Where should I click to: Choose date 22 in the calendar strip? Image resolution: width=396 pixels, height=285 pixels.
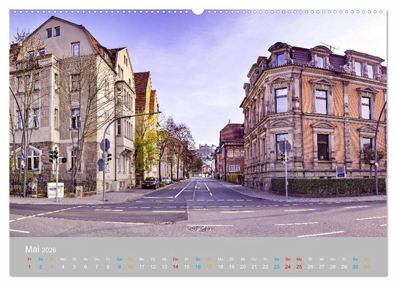[265, 267]
